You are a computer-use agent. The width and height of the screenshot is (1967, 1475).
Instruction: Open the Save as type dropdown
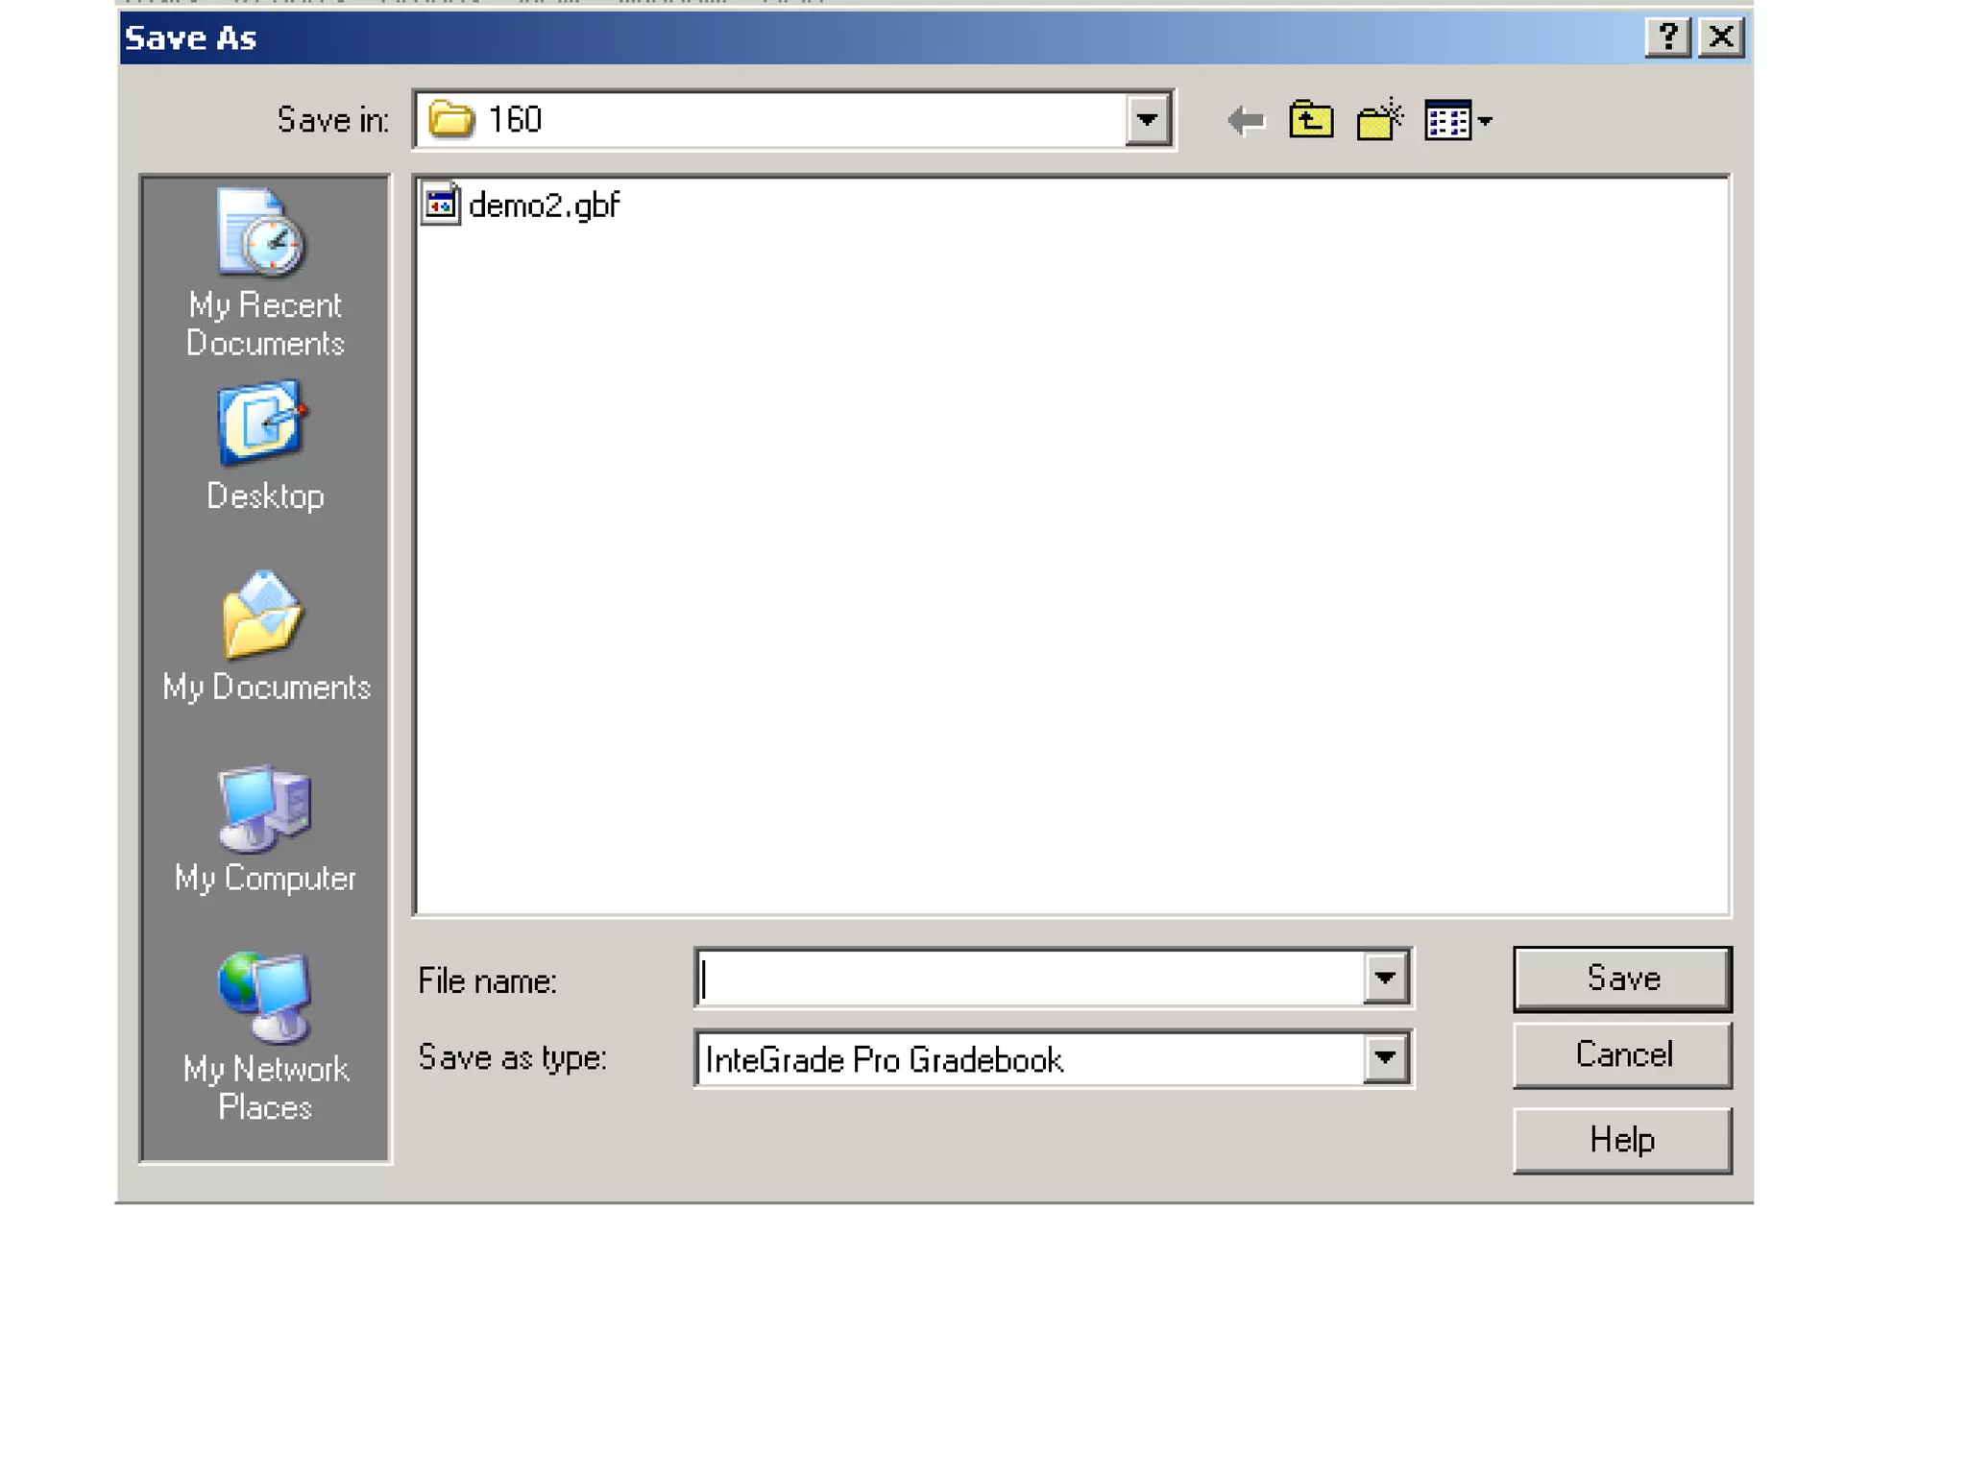click(x=1384, y=1058)
